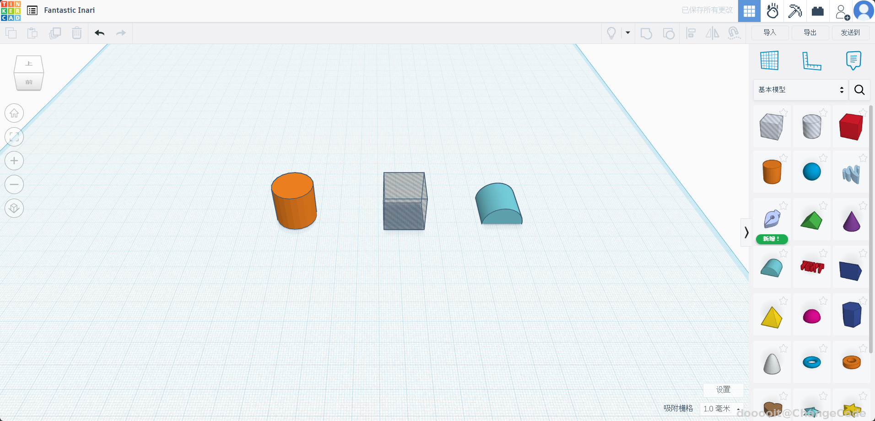Pick the magenta half sphere thumbnail

[x=812, y=316]
